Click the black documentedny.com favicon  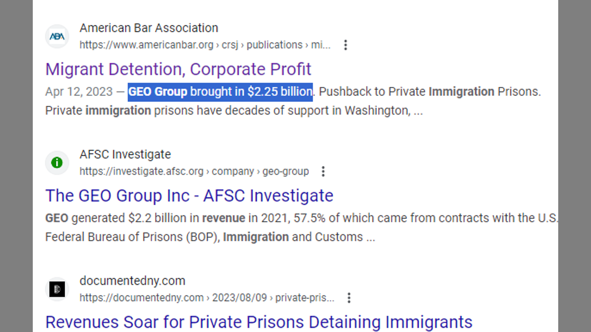(x=57, y=289)
